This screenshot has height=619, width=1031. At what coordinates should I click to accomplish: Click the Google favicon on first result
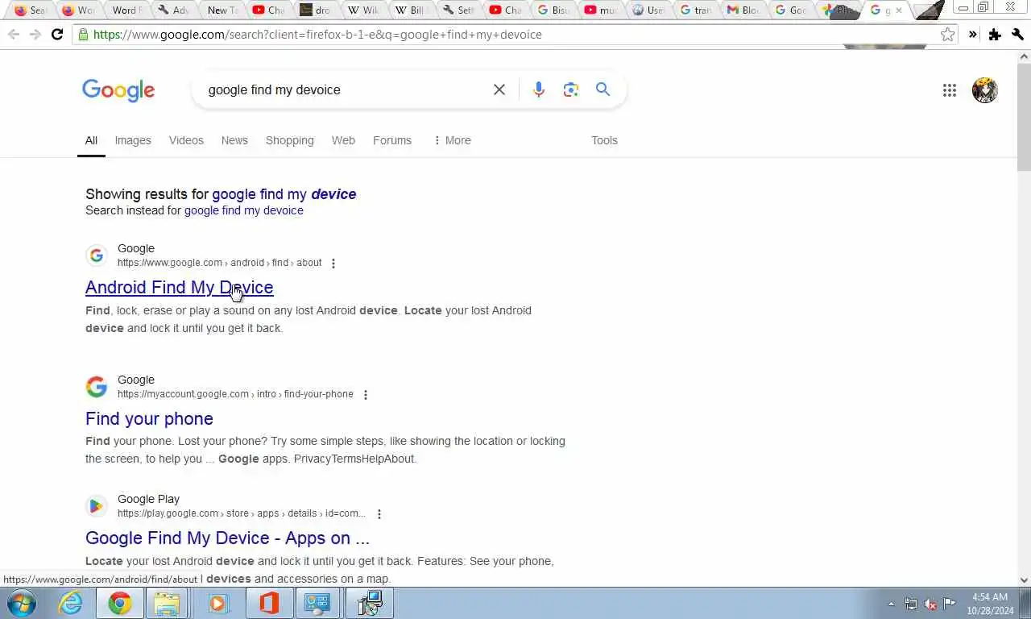(97, 255)
